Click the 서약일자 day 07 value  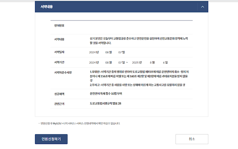(120, 53)
